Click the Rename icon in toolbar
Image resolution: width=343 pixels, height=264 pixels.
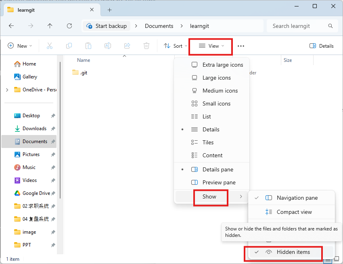click(x=108, y=46)
